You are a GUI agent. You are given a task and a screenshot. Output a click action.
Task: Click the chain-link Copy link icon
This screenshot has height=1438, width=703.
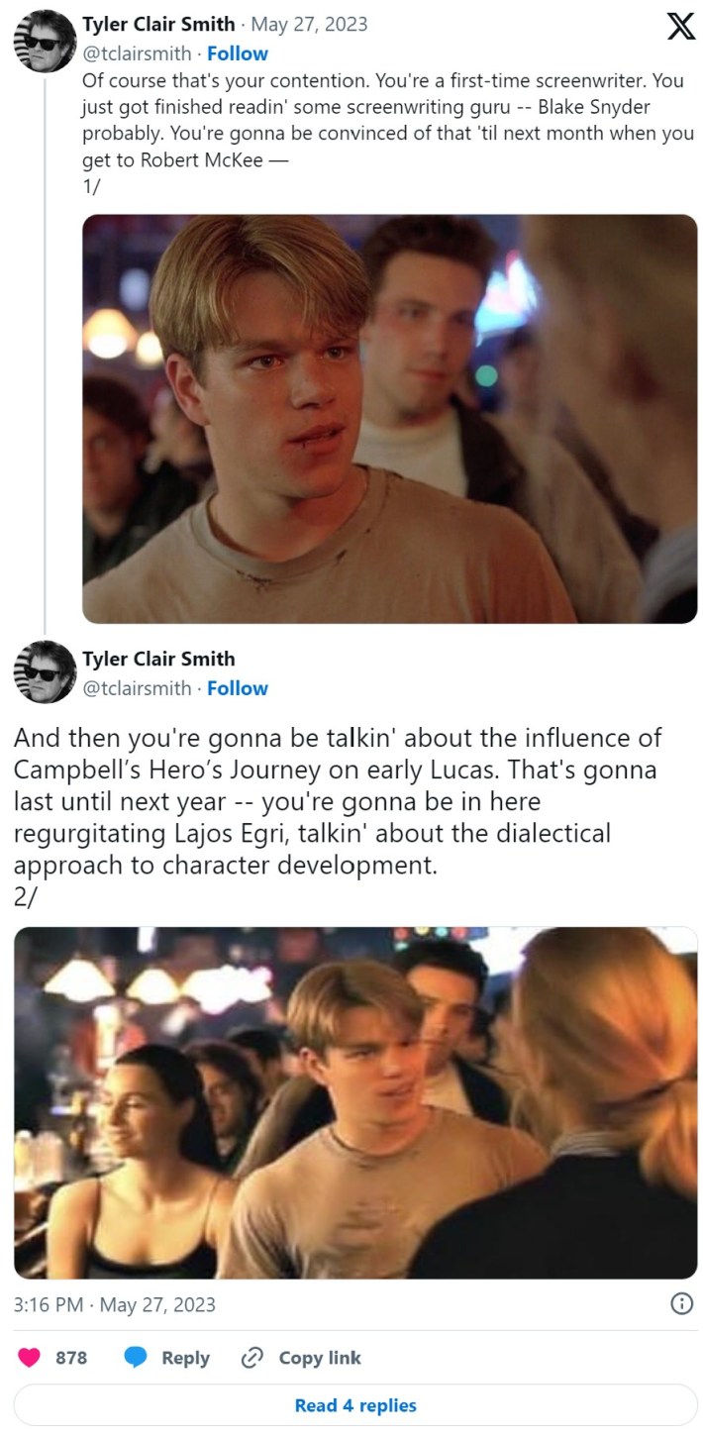click(x=256, y=1358)
